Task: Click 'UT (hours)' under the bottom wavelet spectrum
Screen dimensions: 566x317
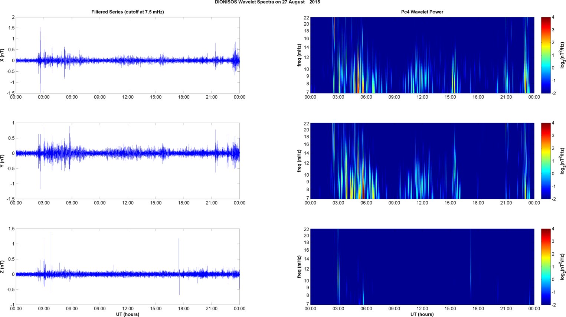Action: click(x=422, y=314)
